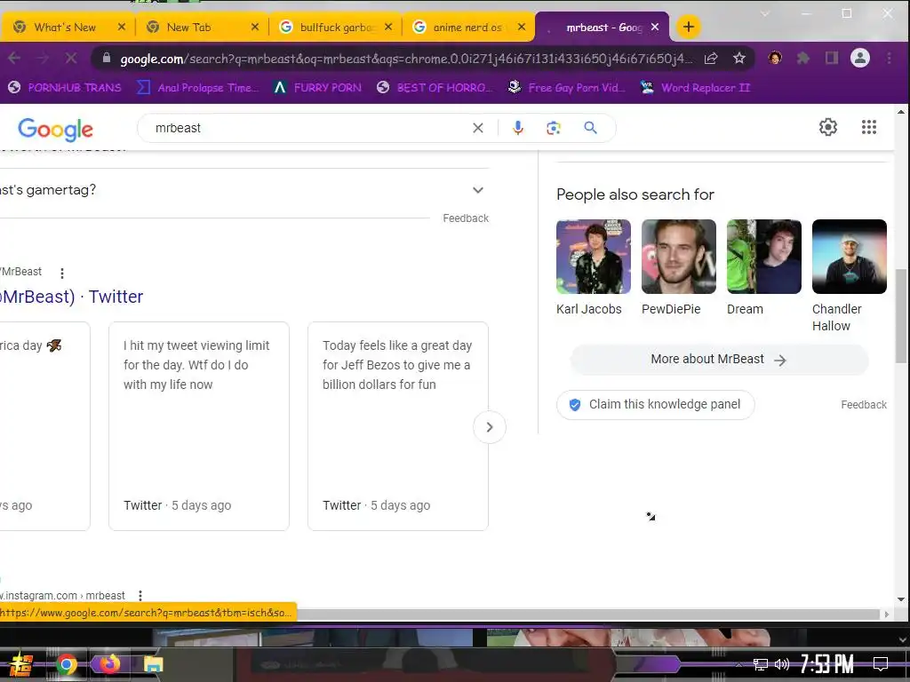This screenshot has width=910, height=682.
Task: Go to Google home via the logo
Action: 55,129
